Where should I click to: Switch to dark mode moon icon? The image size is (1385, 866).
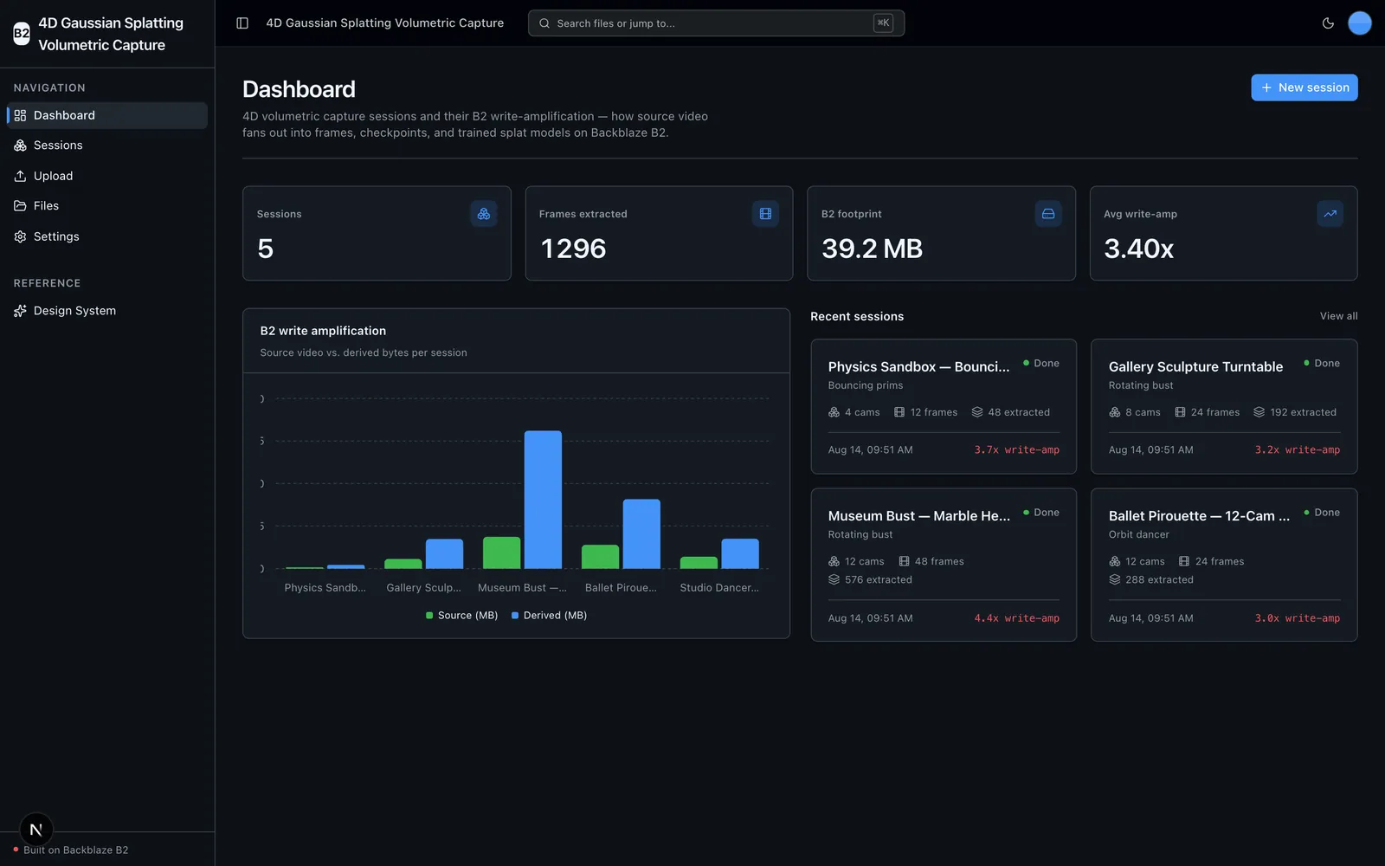(1328, 23)
